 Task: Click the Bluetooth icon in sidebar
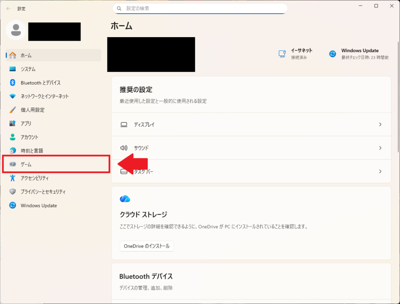tap(12, 83)
